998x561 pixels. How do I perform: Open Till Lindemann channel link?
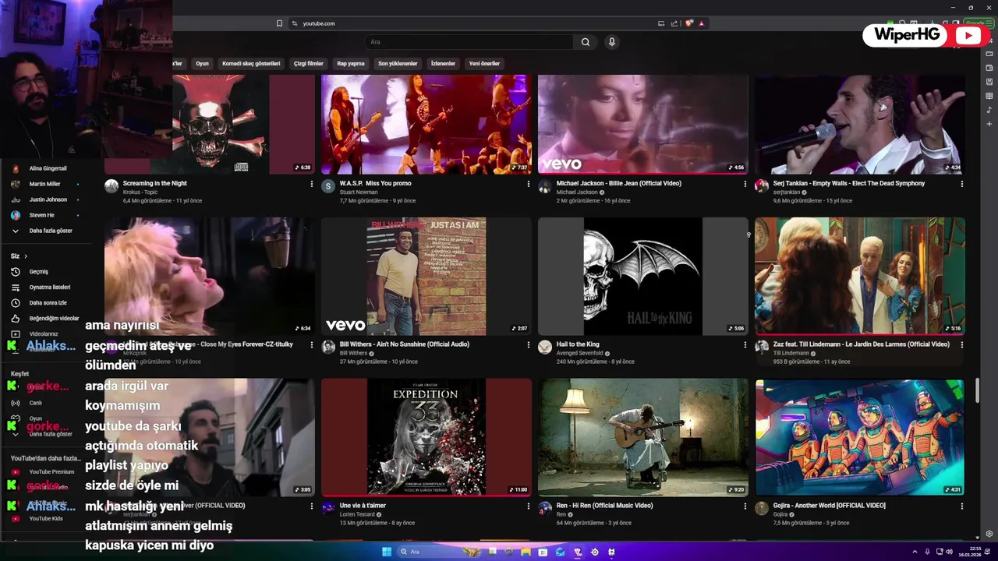(x=791, y=353)
